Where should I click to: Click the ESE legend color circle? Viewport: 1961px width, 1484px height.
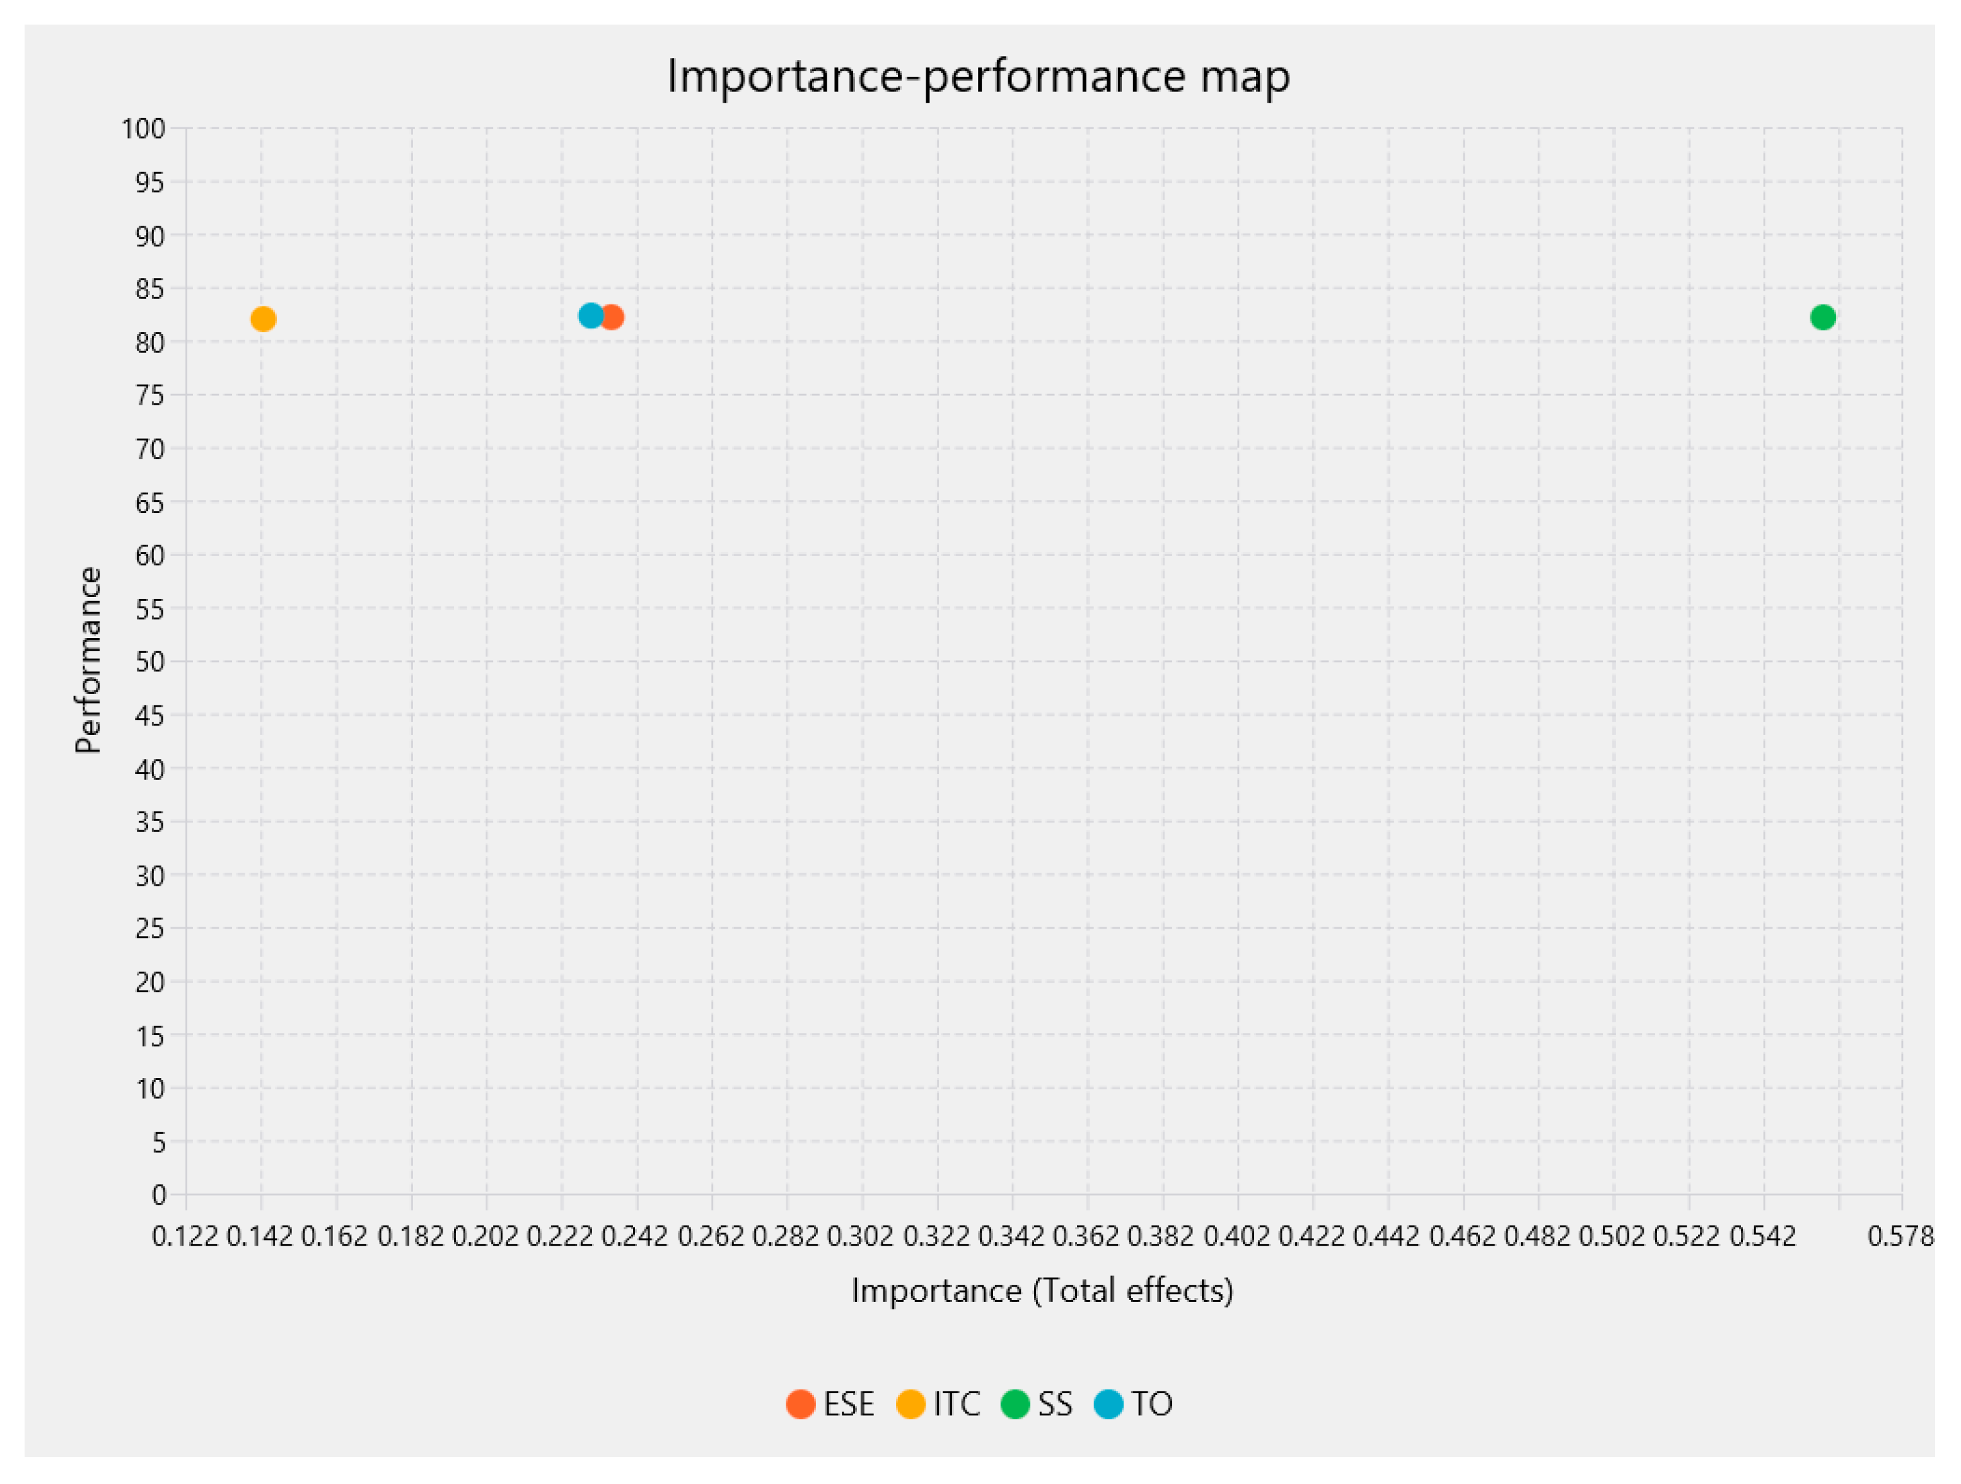(801, 1404)
